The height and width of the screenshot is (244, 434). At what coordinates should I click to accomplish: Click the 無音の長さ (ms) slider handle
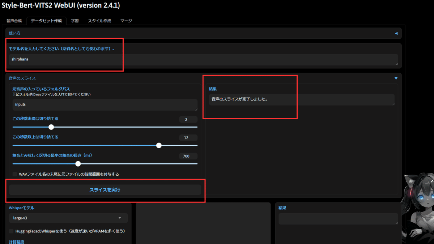pos(78,164)
